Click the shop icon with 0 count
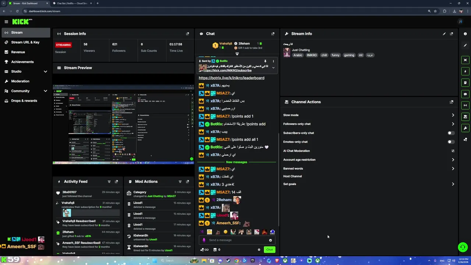The height and width of the screenshot is (265, 471). [x=217, y=250]
